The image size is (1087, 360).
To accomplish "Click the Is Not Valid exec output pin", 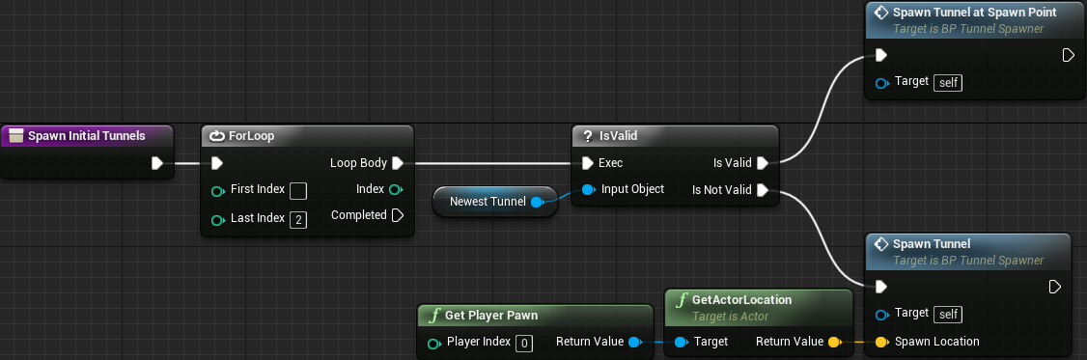I will [x=763, y=189].
